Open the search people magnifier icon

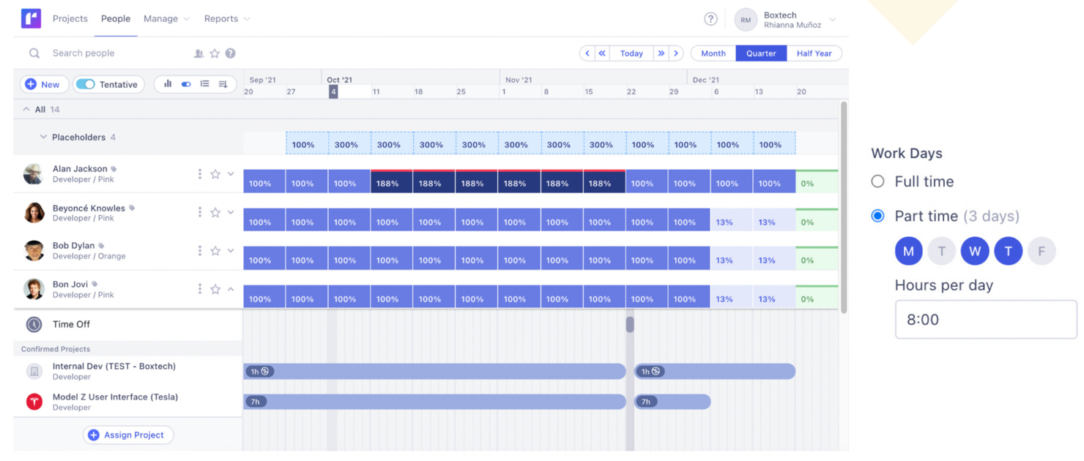pyautogui.click(x=34, y=53)
